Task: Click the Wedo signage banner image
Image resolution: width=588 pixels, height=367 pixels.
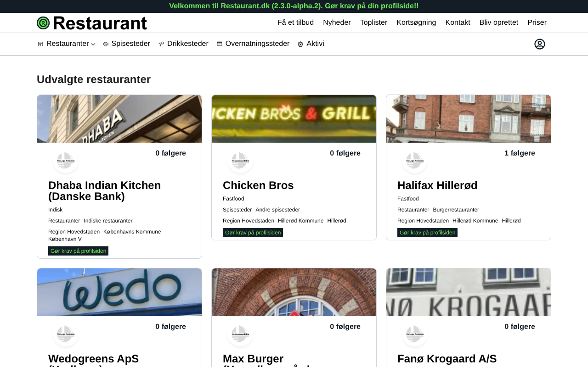Action: [x=119, y=292]
